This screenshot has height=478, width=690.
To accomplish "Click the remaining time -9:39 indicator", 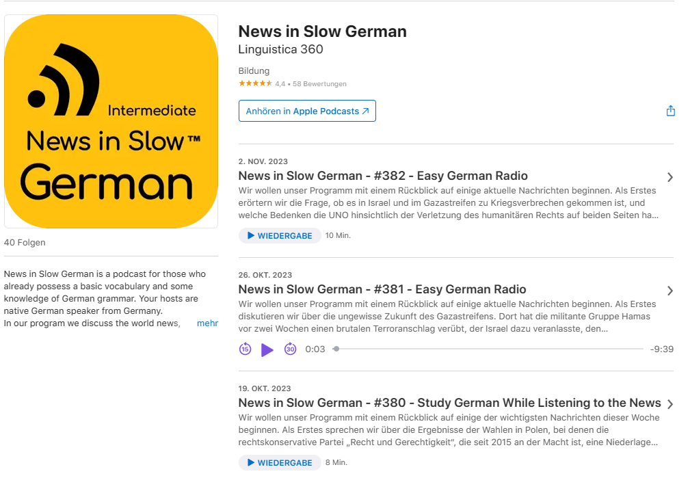I will (x=662, y=349).
